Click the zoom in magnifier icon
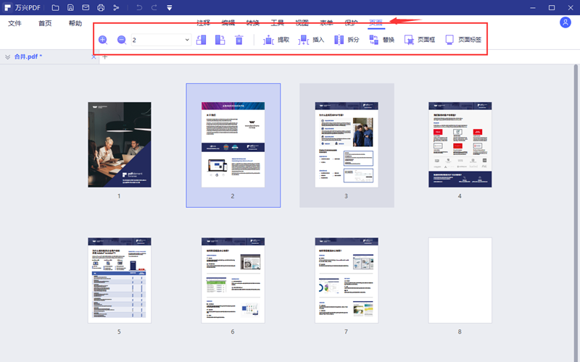 click(x=103, y=40)
